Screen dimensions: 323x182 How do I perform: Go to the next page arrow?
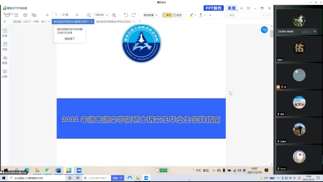[77, 15]
